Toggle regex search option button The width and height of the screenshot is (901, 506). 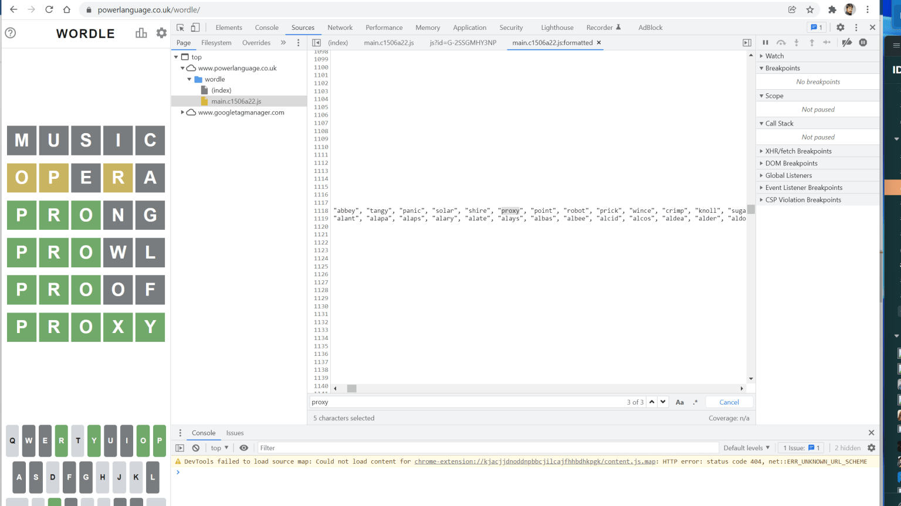695,402
